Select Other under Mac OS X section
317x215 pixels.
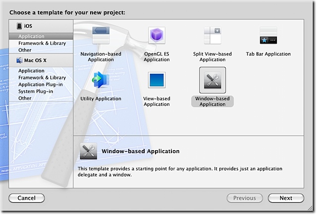25,99
